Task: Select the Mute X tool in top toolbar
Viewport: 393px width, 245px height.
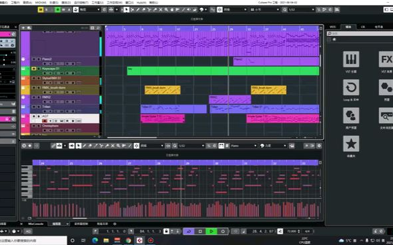Action: (x=161, y=10)
